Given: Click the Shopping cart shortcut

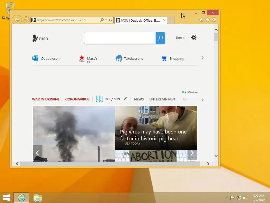Looking at the screenshot, I should [x=164, y=58].
